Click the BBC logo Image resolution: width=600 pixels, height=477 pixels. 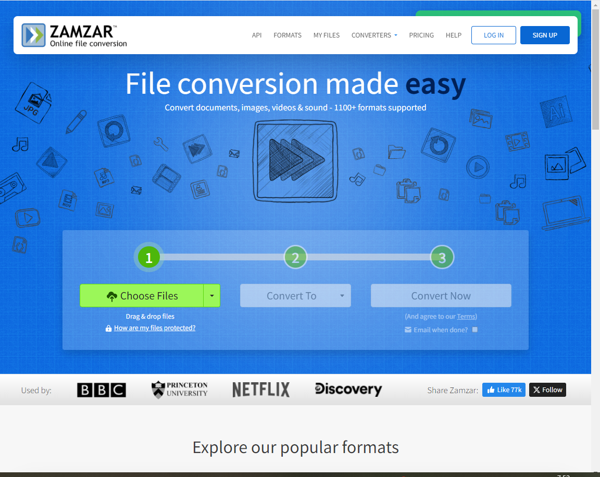(102, 390)
